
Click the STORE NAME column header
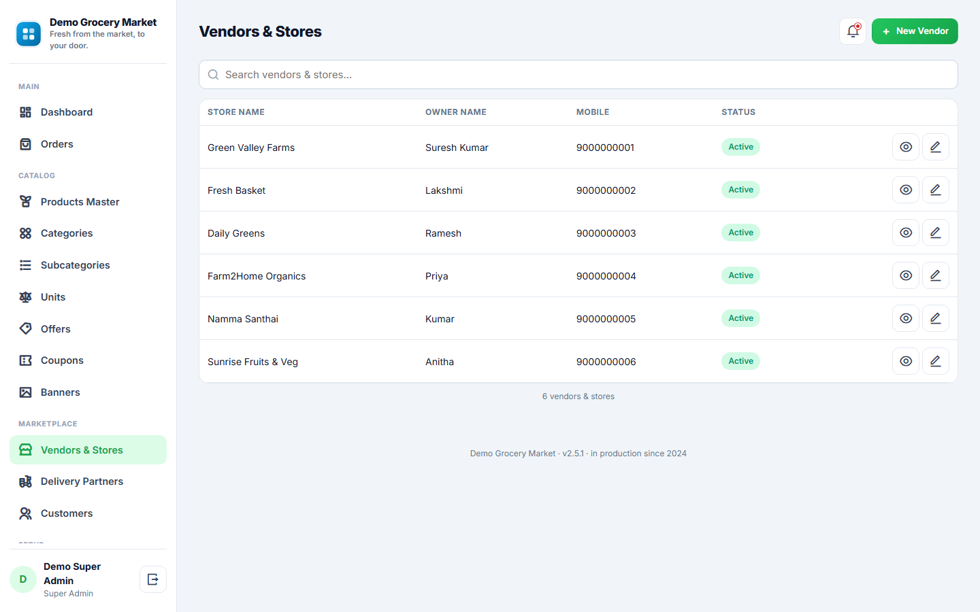tap(236, 112)
